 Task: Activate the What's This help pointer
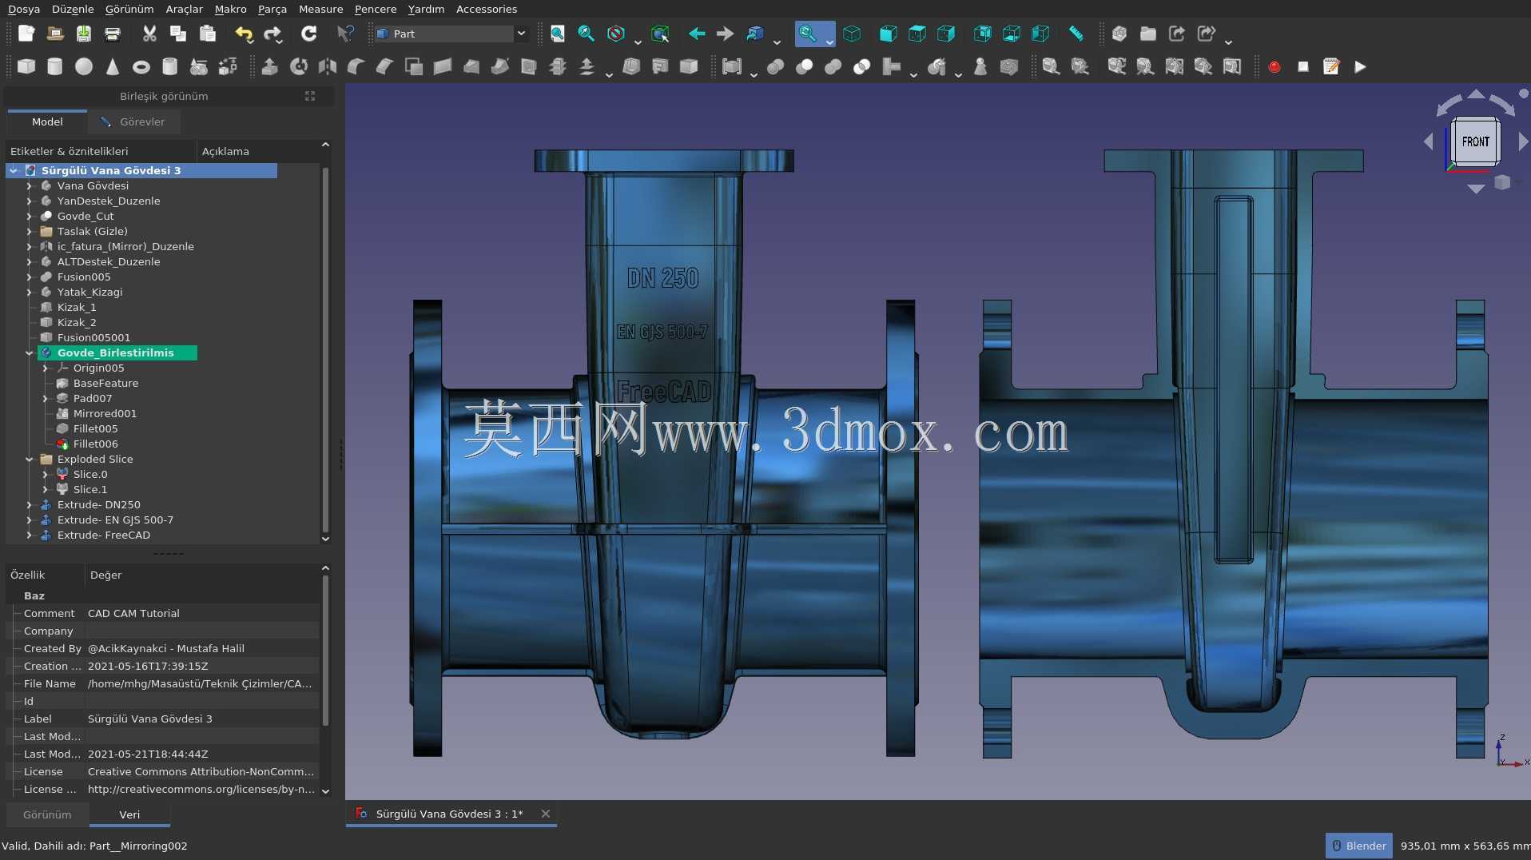tap(345, 34)
